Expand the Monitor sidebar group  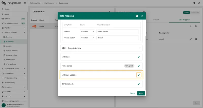coord(25,28)
